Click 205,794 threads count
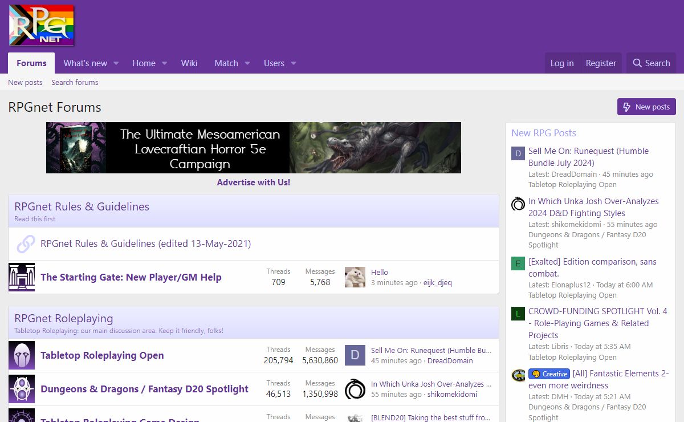 coord(278,360)
